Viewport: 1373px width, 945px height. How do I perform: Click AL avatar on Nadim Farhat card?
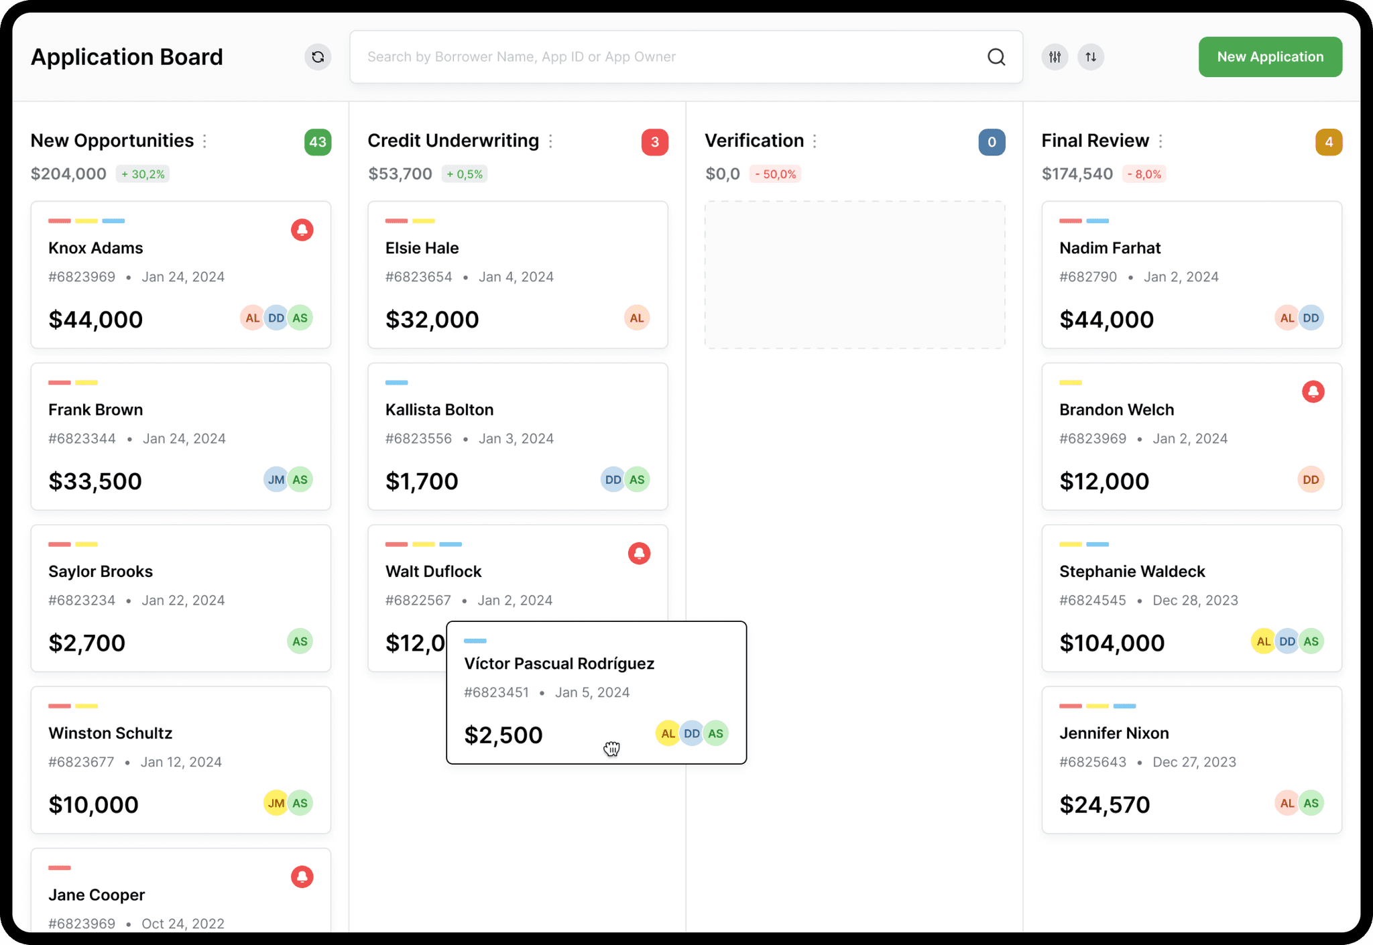point(1287,318)
